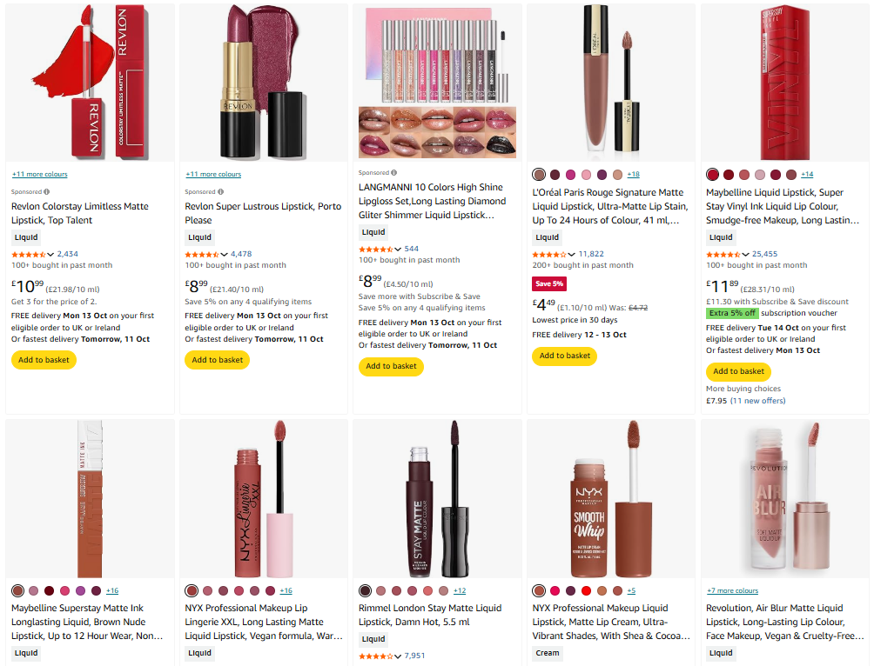Select the purple colour swatch for L'Oréal lipstick

point(602,175)
